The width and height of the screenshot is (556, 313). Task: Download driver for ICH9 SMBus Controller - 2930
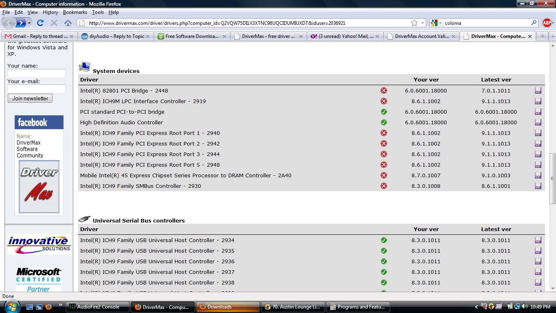(x=538, y=186)
